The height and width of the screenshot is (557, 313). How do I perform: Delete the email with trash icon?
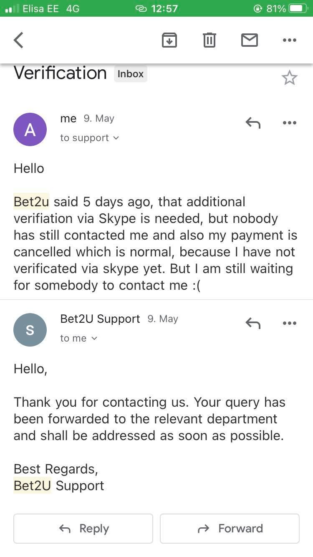[209, 40]
